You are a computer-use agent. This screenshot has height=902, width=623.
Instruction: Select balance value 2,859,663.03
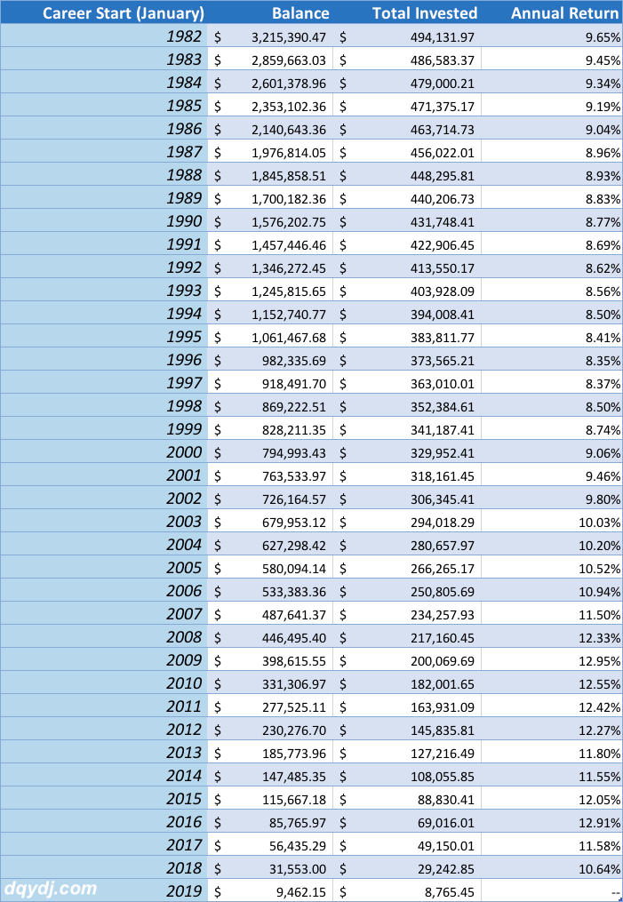(270, 60)
